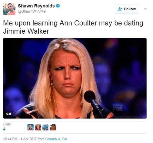Open the tweet options chevron menu

pyautogui.click(x=145, y=9)
